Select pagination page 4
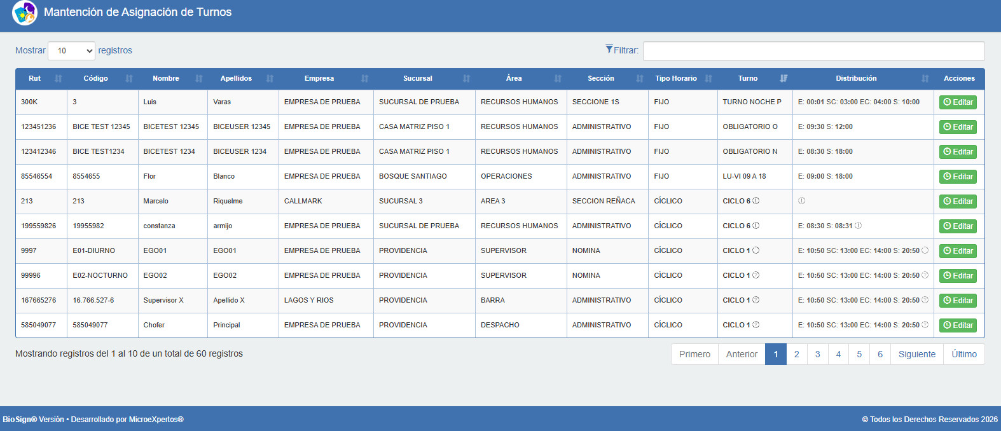The width and height of the screenshot is (1001, 431). [x=838, y=354]
